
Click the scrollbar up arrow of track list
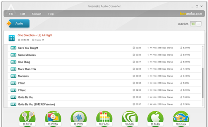203,46
